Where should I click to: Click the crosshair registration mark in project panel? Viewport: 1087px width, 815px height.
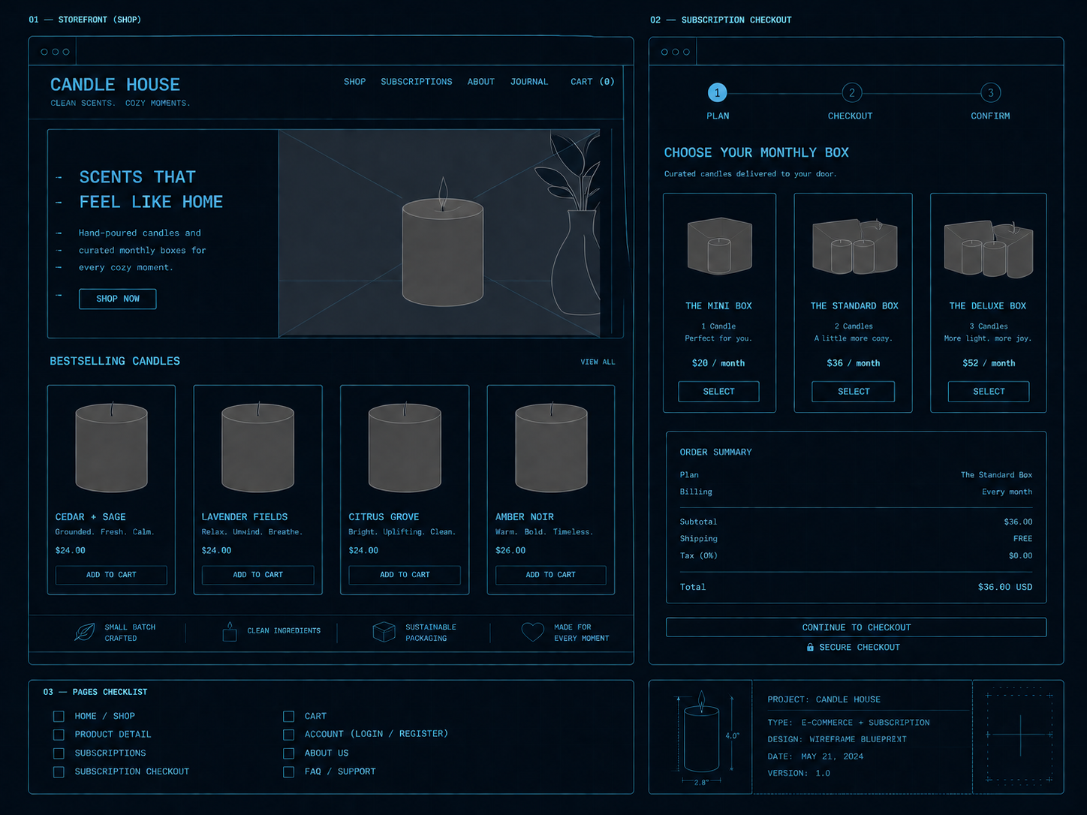tap(1020, 735)
